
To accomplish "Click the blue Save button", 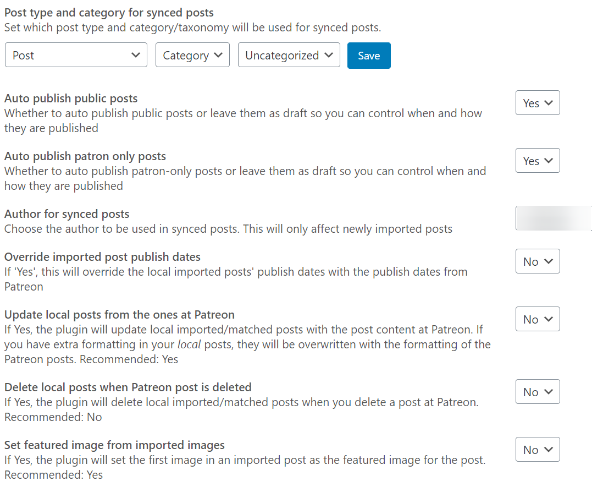I will pos(369,56).
